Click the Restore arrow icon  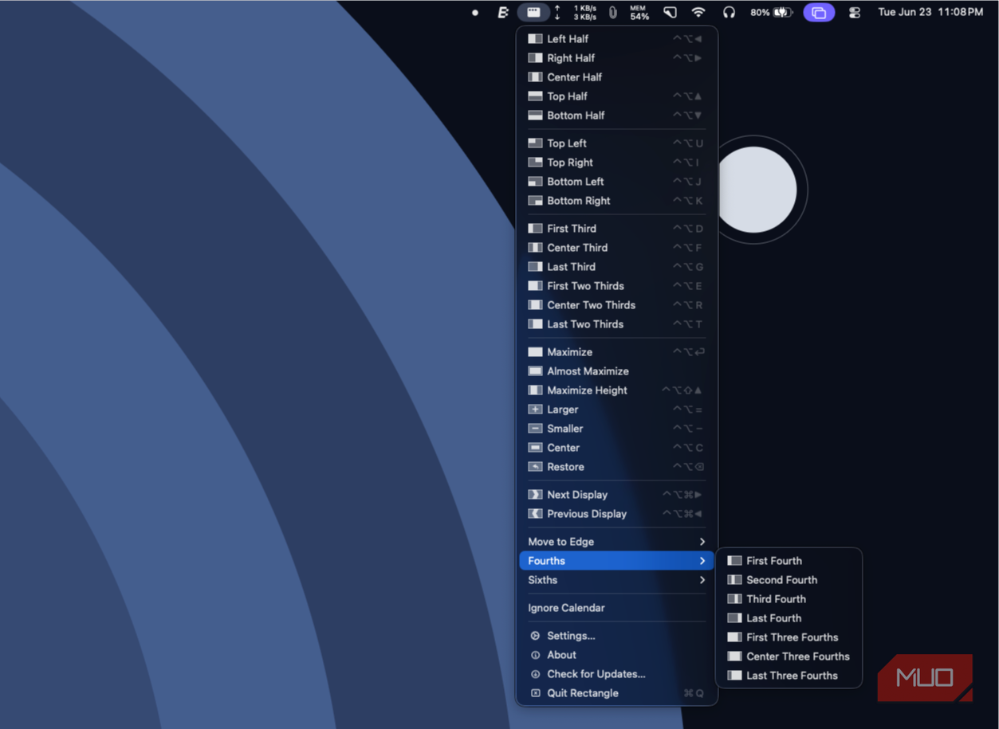(535, 467)
